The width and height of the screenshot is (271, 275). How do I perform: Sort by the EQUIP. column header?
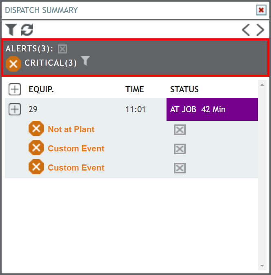(x=41, y=89)
